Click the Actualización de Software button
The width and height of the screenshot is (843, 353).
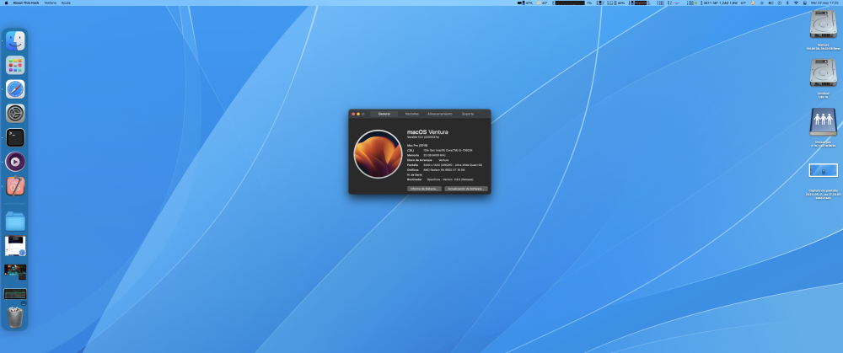pyautogui.click(x=466, y=189)
